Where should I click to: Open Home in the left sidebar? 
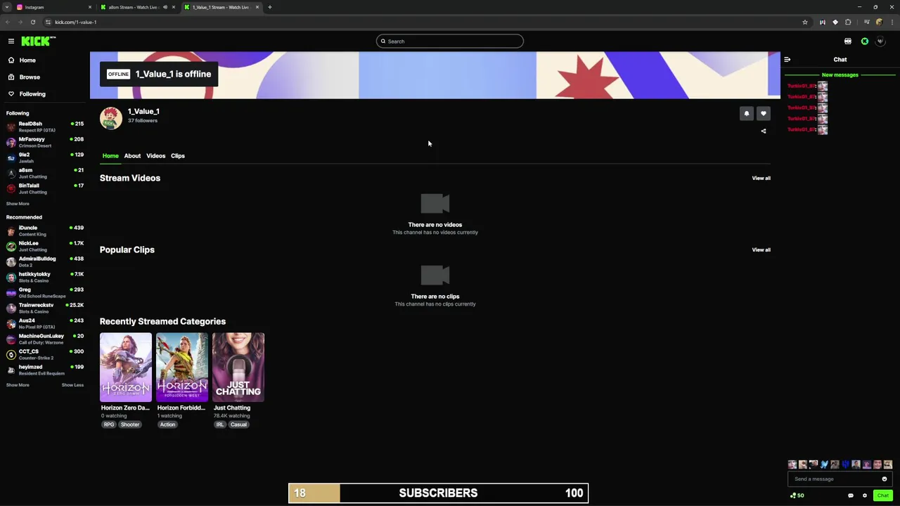coord(27,60)
